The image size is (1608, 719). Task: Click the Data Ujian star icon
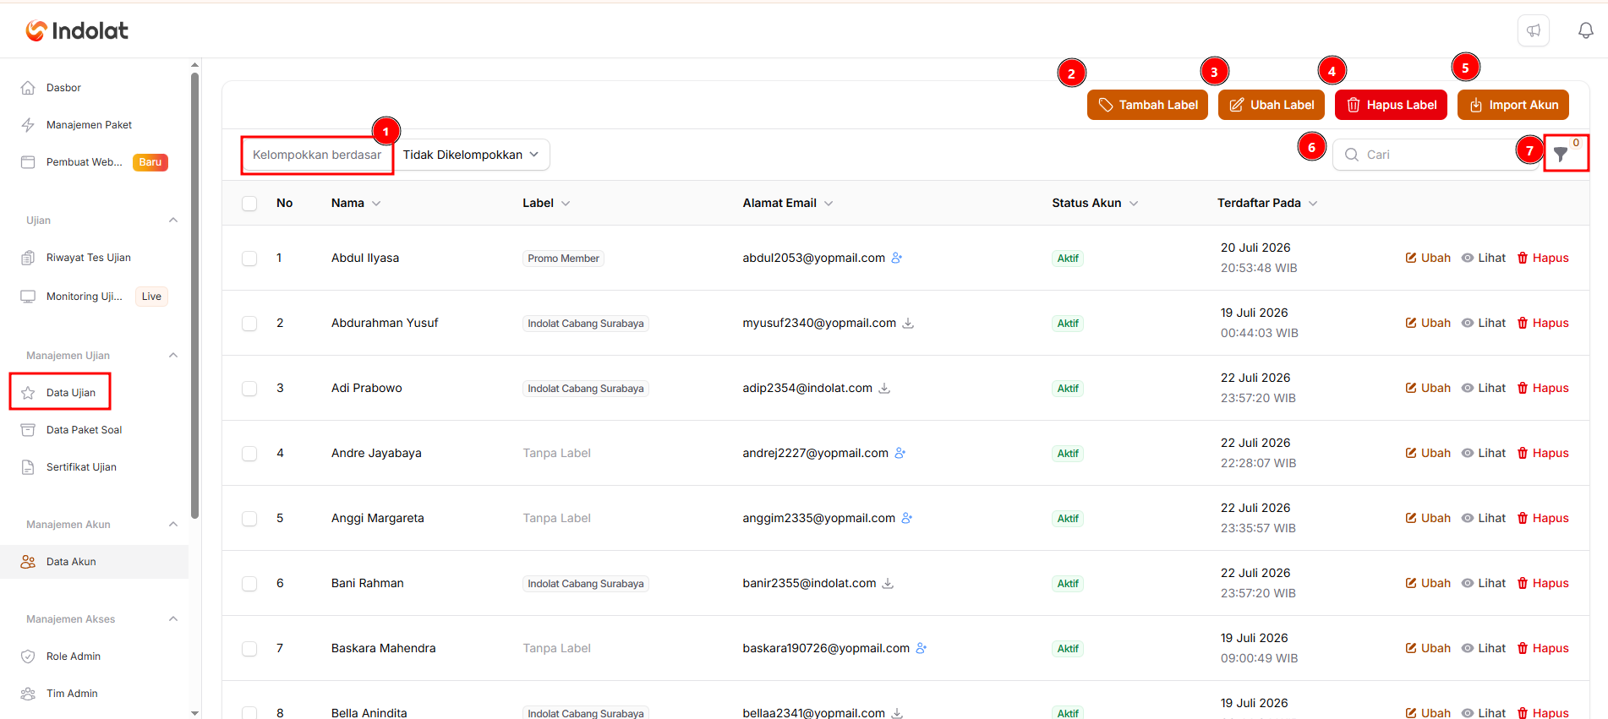tap(28, 393)
